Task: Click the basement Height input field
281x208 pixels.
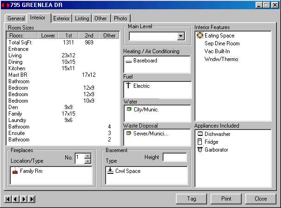Action: coord(175,157)
